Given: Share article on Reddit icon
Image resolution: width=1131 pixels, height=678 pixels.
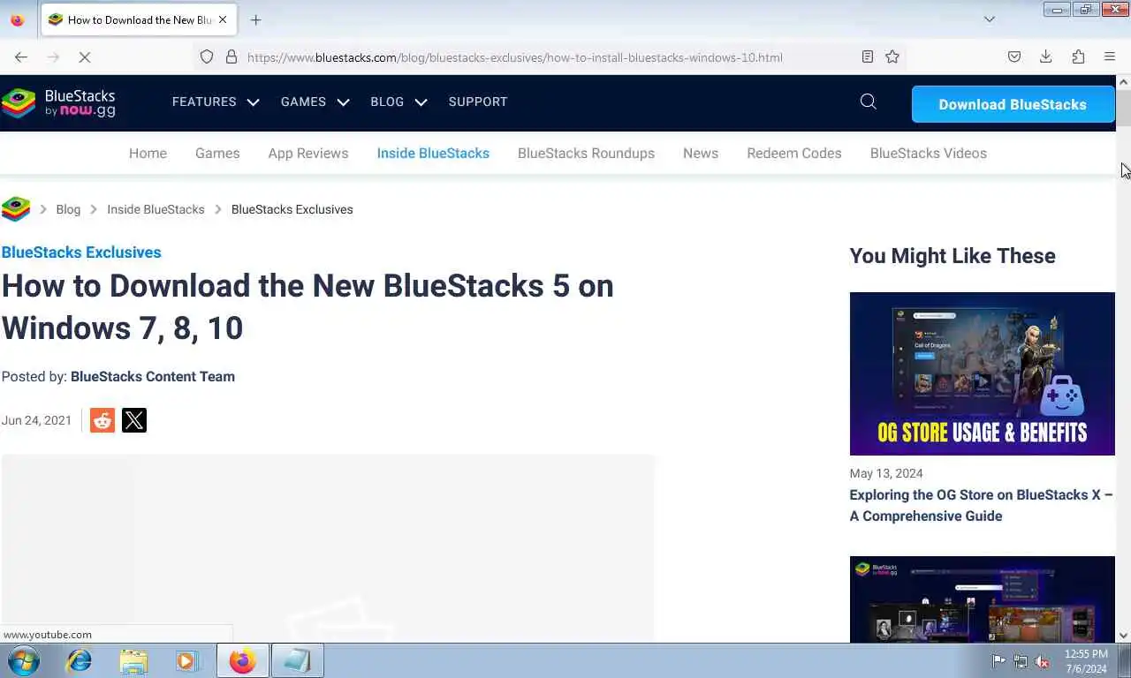Looking at the screenshot, I should click(x=102, y=420).
